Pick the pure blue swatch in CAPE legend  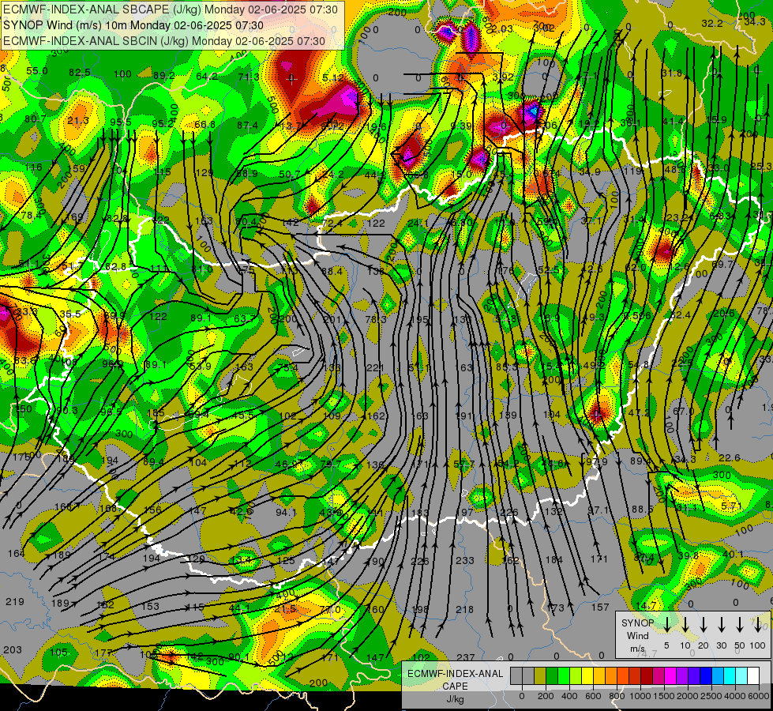coord(705,675)
